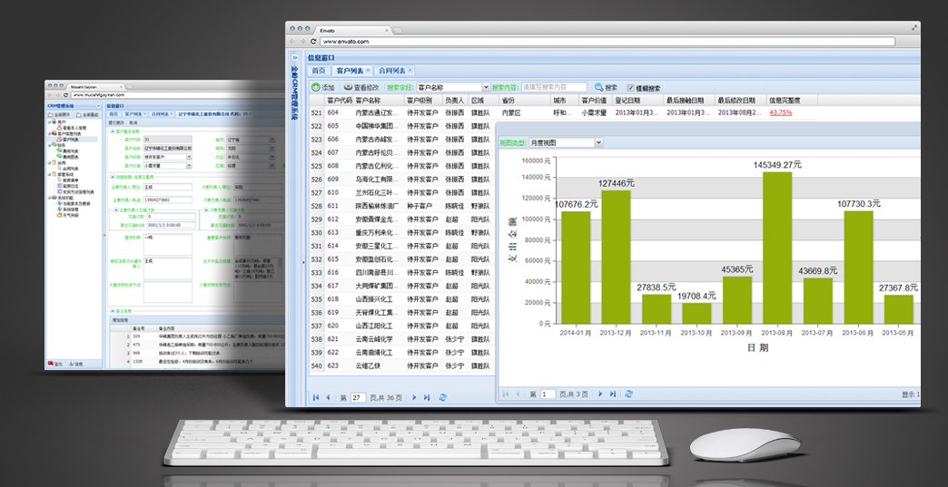This screenshot has width=948, height=487.
Task: Click 全部展开 expand-all in back window
Action: pyautogui.click(x=59, y=114)
